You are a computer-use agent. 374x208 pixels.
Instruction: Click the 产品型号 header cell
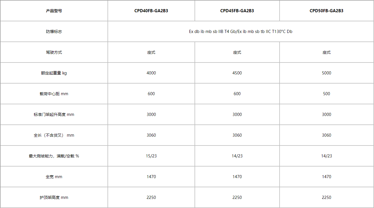click(x=54, y=11)
